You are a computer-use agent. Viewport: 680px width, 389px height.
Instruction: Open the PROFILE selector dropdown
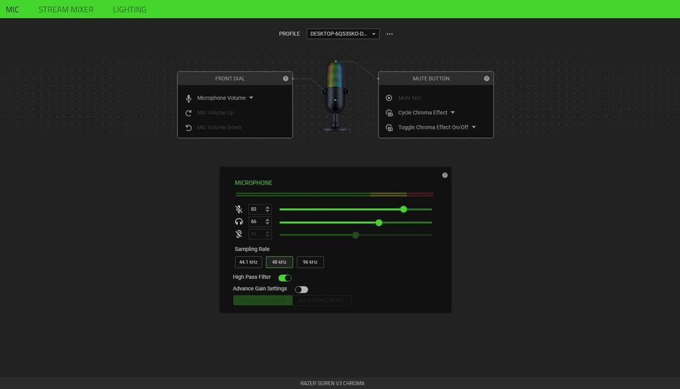[374, 33]
